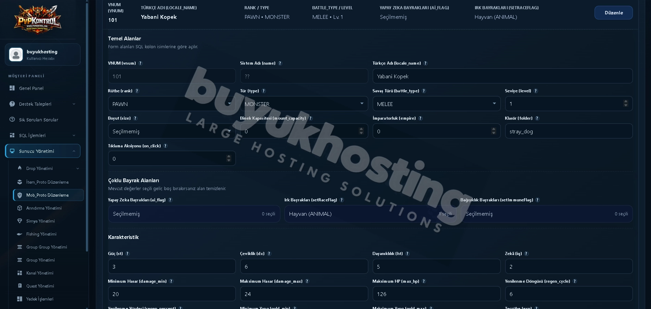The image size is (651, 309).
Task: Open the Savaş Türü MELEE dropdown
Action: pos(436,104)
